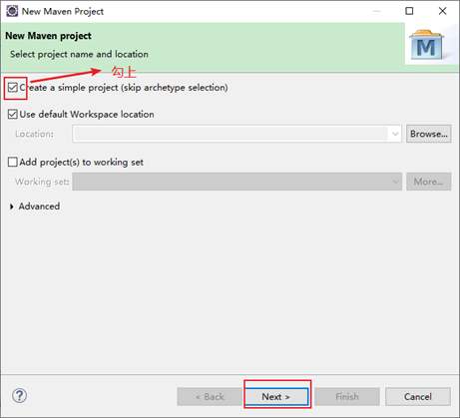This screenshot has height=418, width=460.
Task: Uncheck Use default Workspace location
Action: tap(13, 115)
